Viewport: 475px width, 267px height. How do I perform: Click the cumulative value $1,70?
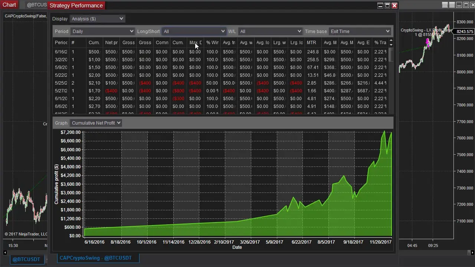pyautogui.click(x=94, y=91)
